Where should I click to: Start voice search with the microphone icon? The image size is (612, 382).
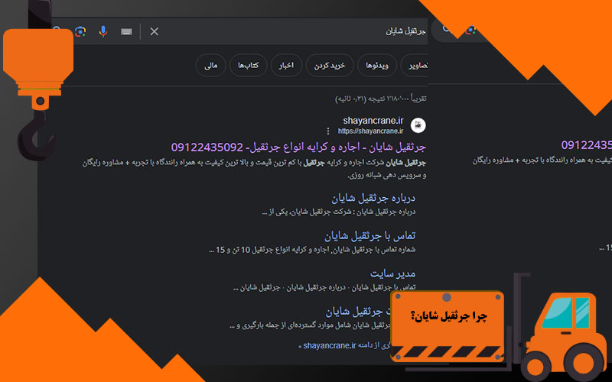[103, 31]
